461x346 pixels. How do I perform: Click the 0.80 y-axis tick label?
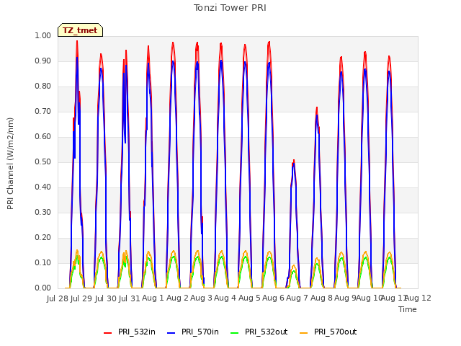[x=43, y=86]
